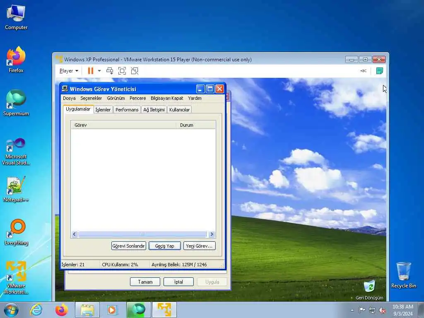Open the Notepad++ desktop shortcut

tap(16, 189)
